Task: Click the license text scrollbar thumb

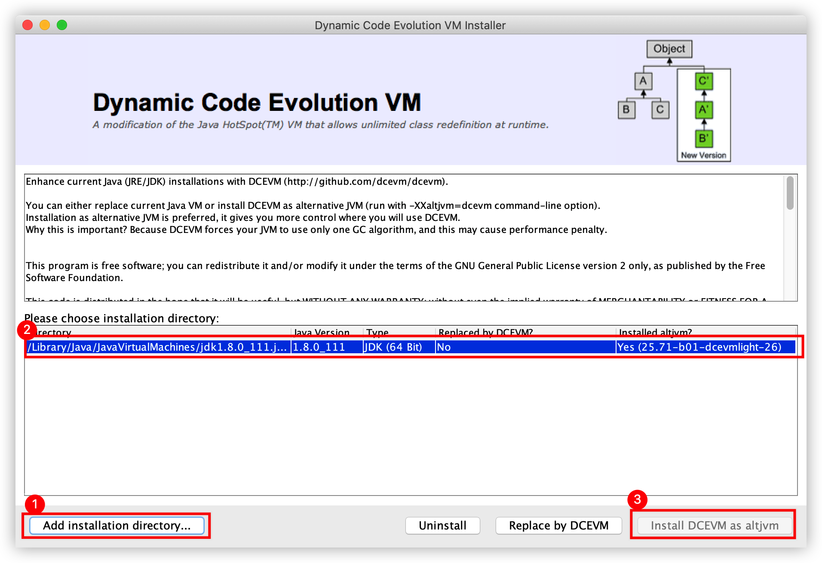Action: point(790,193)
